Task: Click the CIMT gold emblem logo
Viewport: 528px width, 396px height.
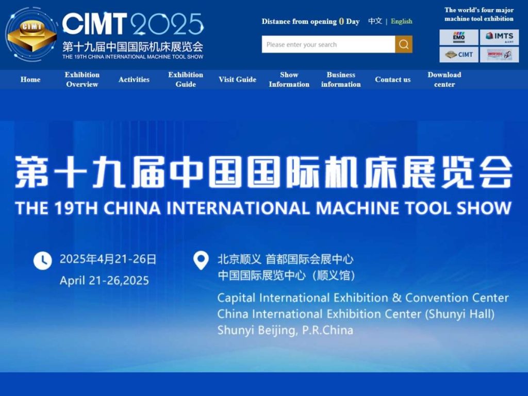Action: [x=31, y=35]
